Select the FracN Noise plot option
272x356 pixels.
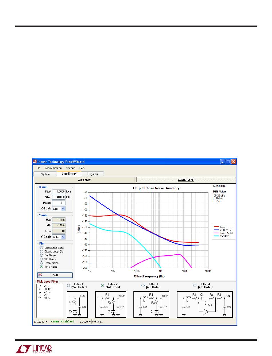pyautogui.click(x=42, y=263)
